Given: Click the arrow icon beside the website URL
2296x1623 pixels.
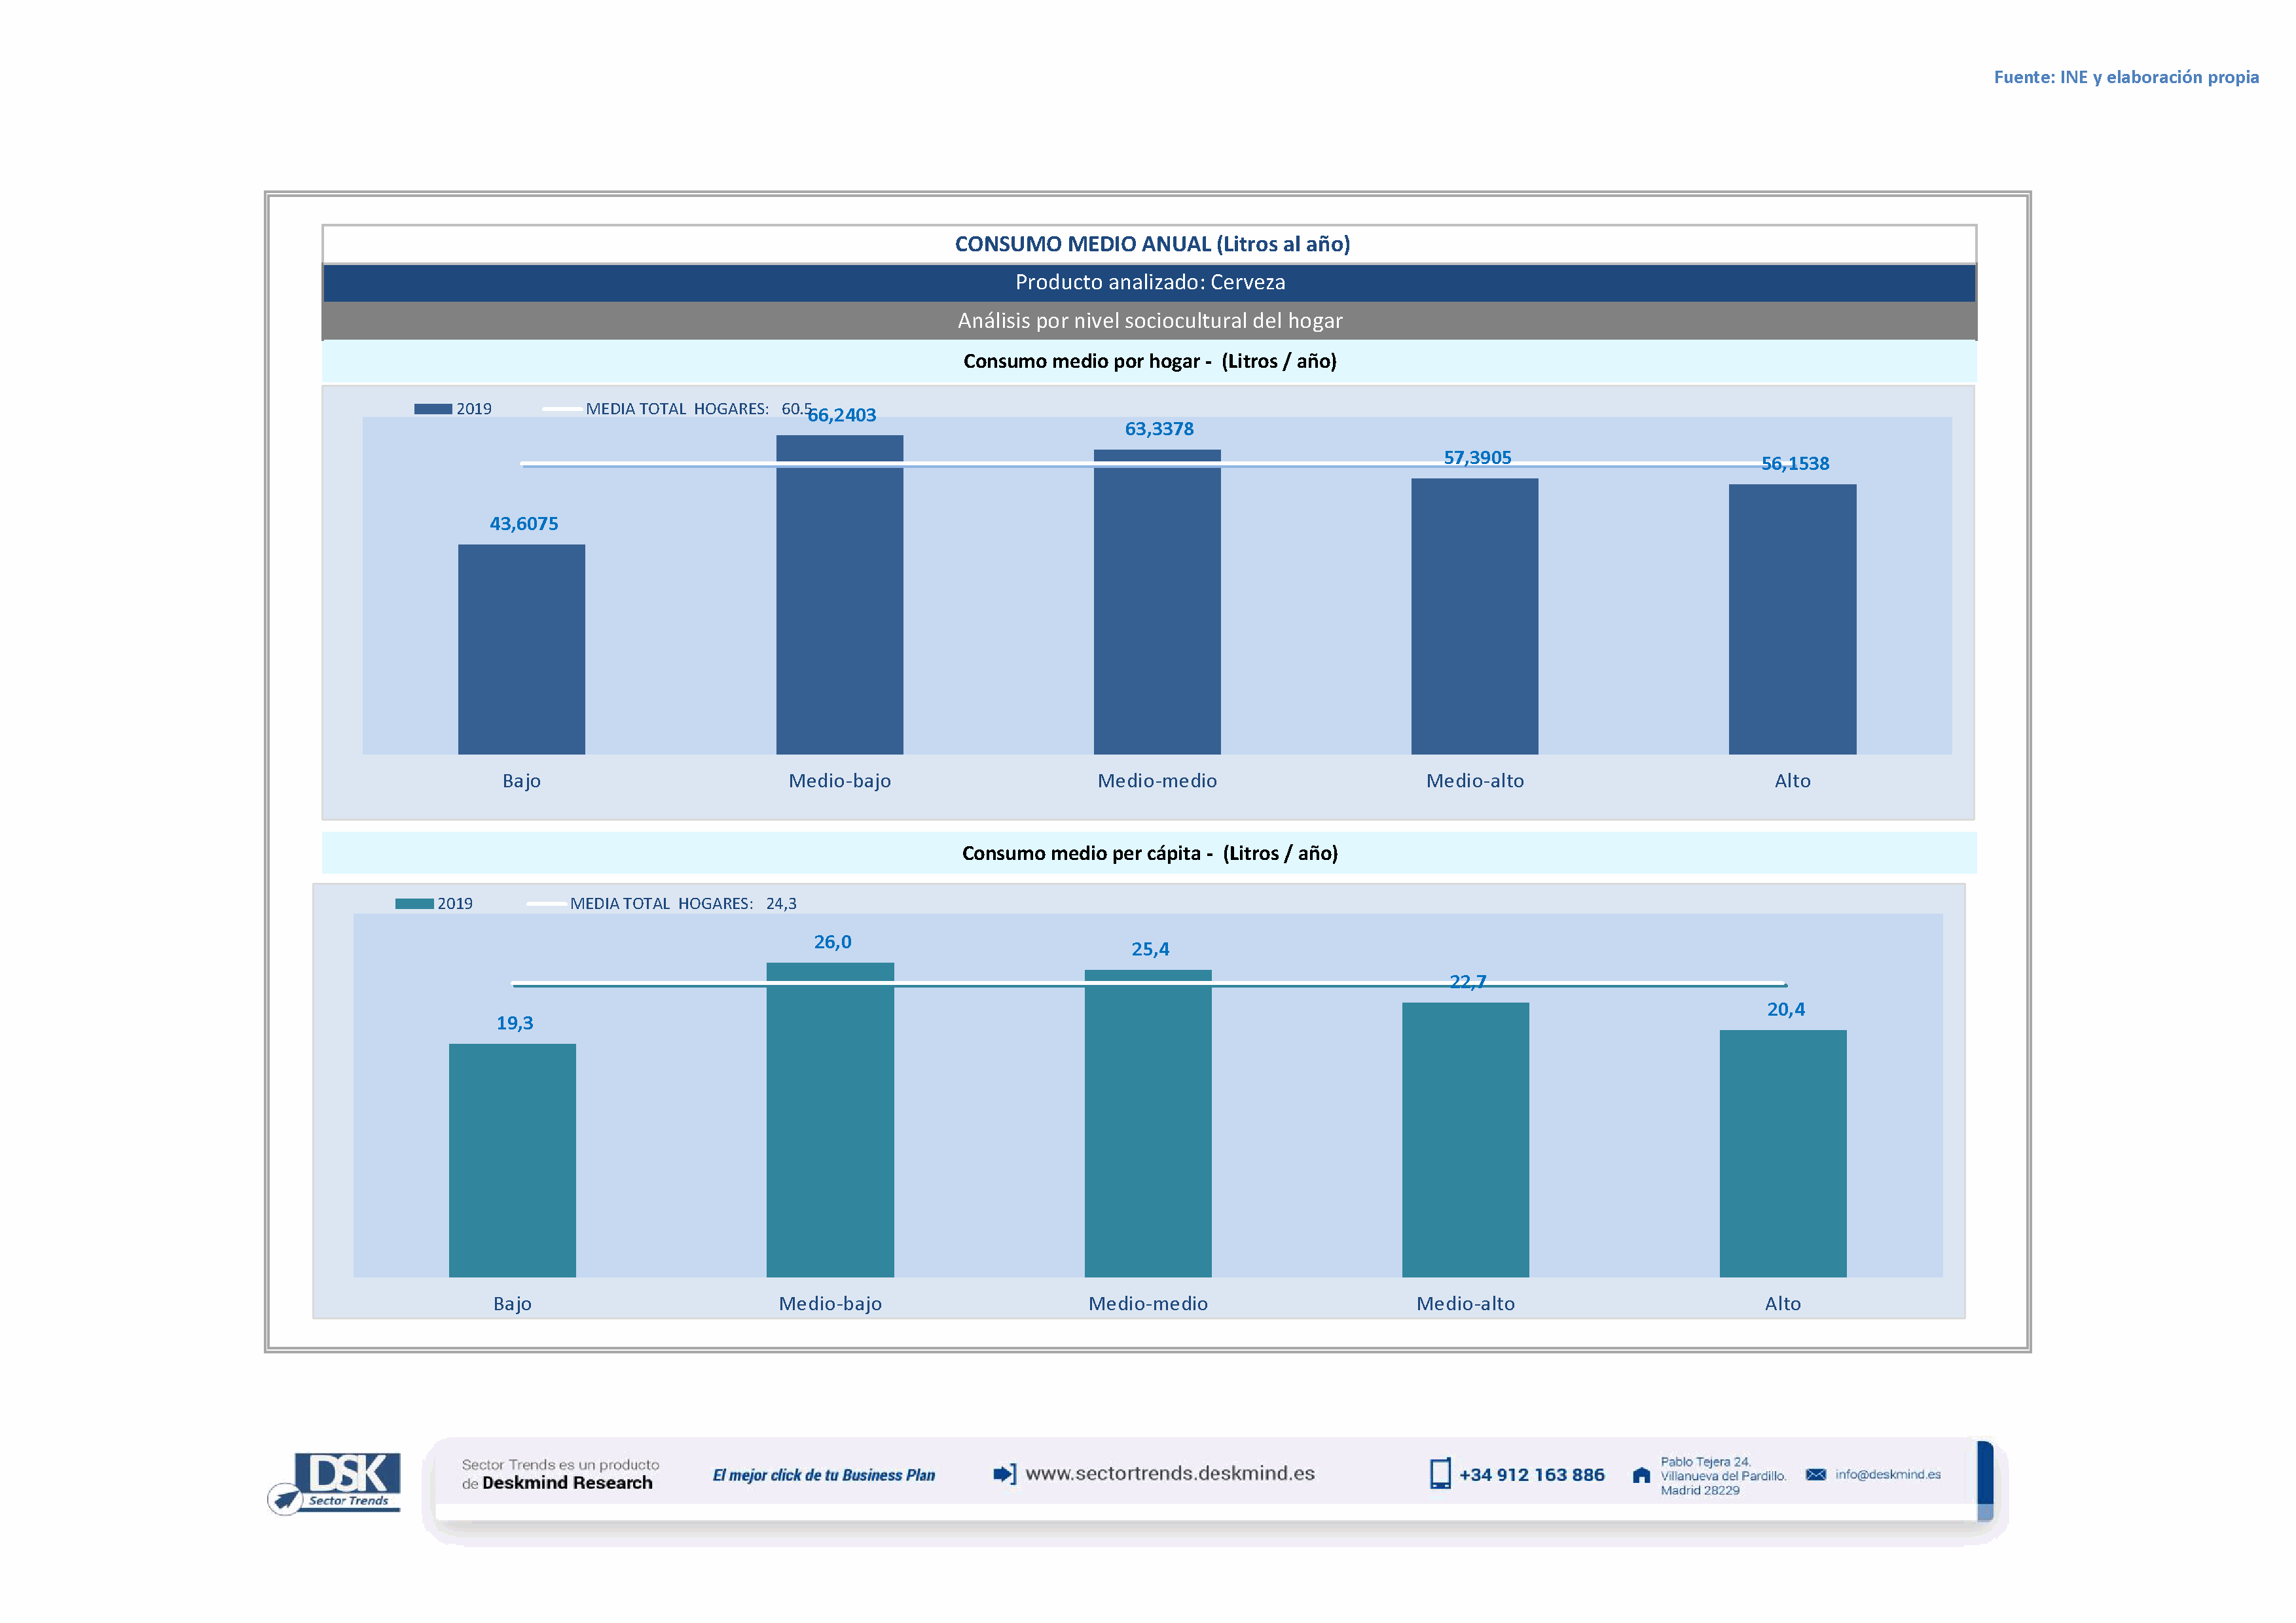Looking at the screenshot, I should coord(1004,1474).
